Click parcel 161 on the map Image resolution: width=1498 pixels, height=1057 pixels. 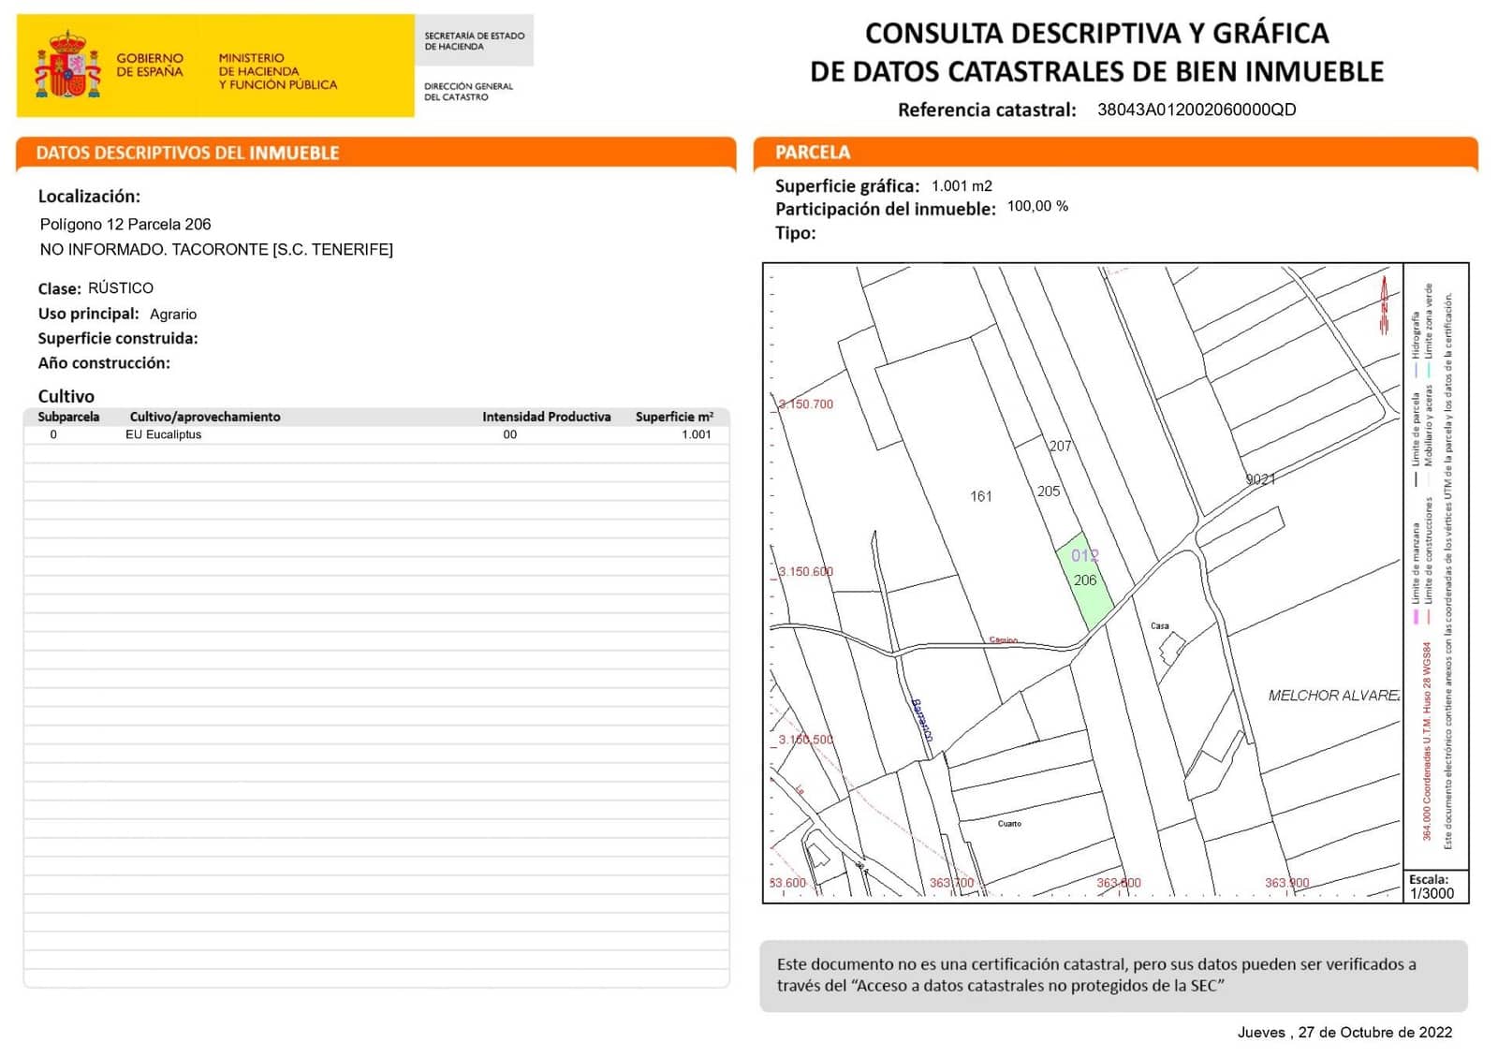981,496
